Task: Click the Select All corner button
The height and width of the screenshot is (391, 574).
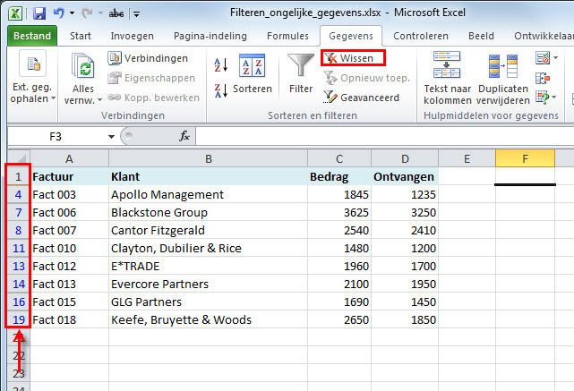Action: [19, 158]
